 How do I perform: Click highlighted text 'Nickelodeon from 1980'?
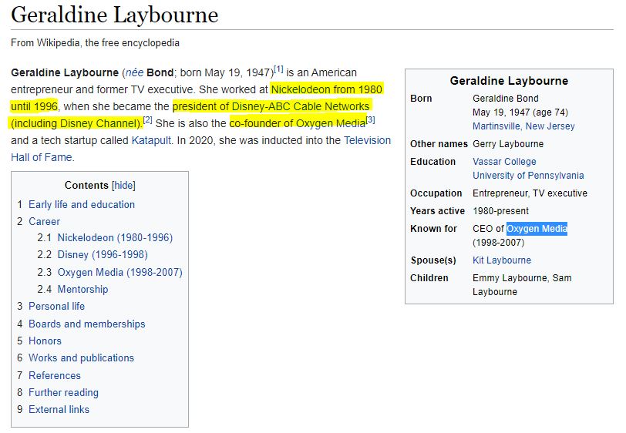click(327, 89)
